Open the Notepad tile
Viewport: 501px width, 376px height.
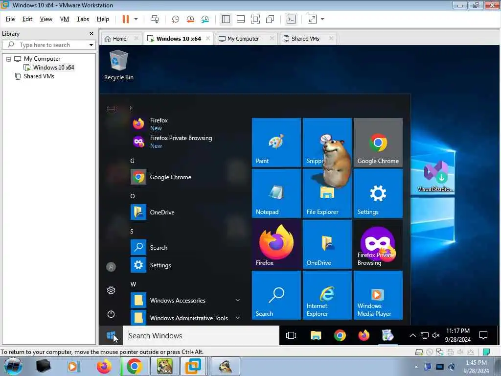(276, 193)
